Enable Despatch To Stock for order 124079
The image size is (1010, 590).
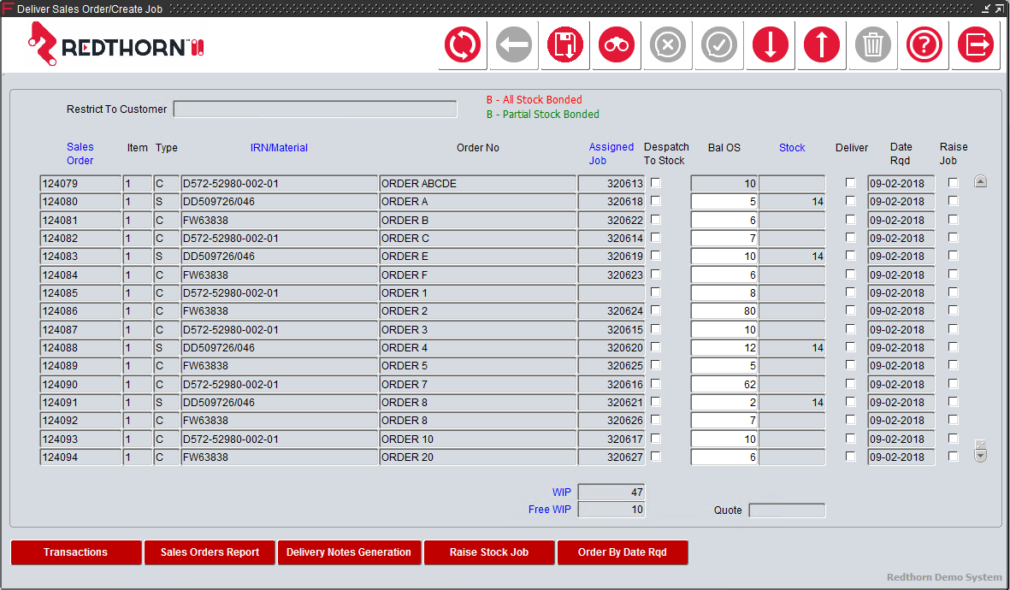(x=655, y=181)
